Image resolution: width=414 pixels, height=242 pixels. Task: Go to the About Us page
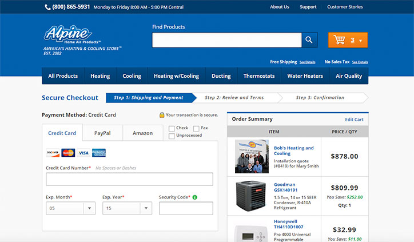pyautogui.click(x=280, y=7)
